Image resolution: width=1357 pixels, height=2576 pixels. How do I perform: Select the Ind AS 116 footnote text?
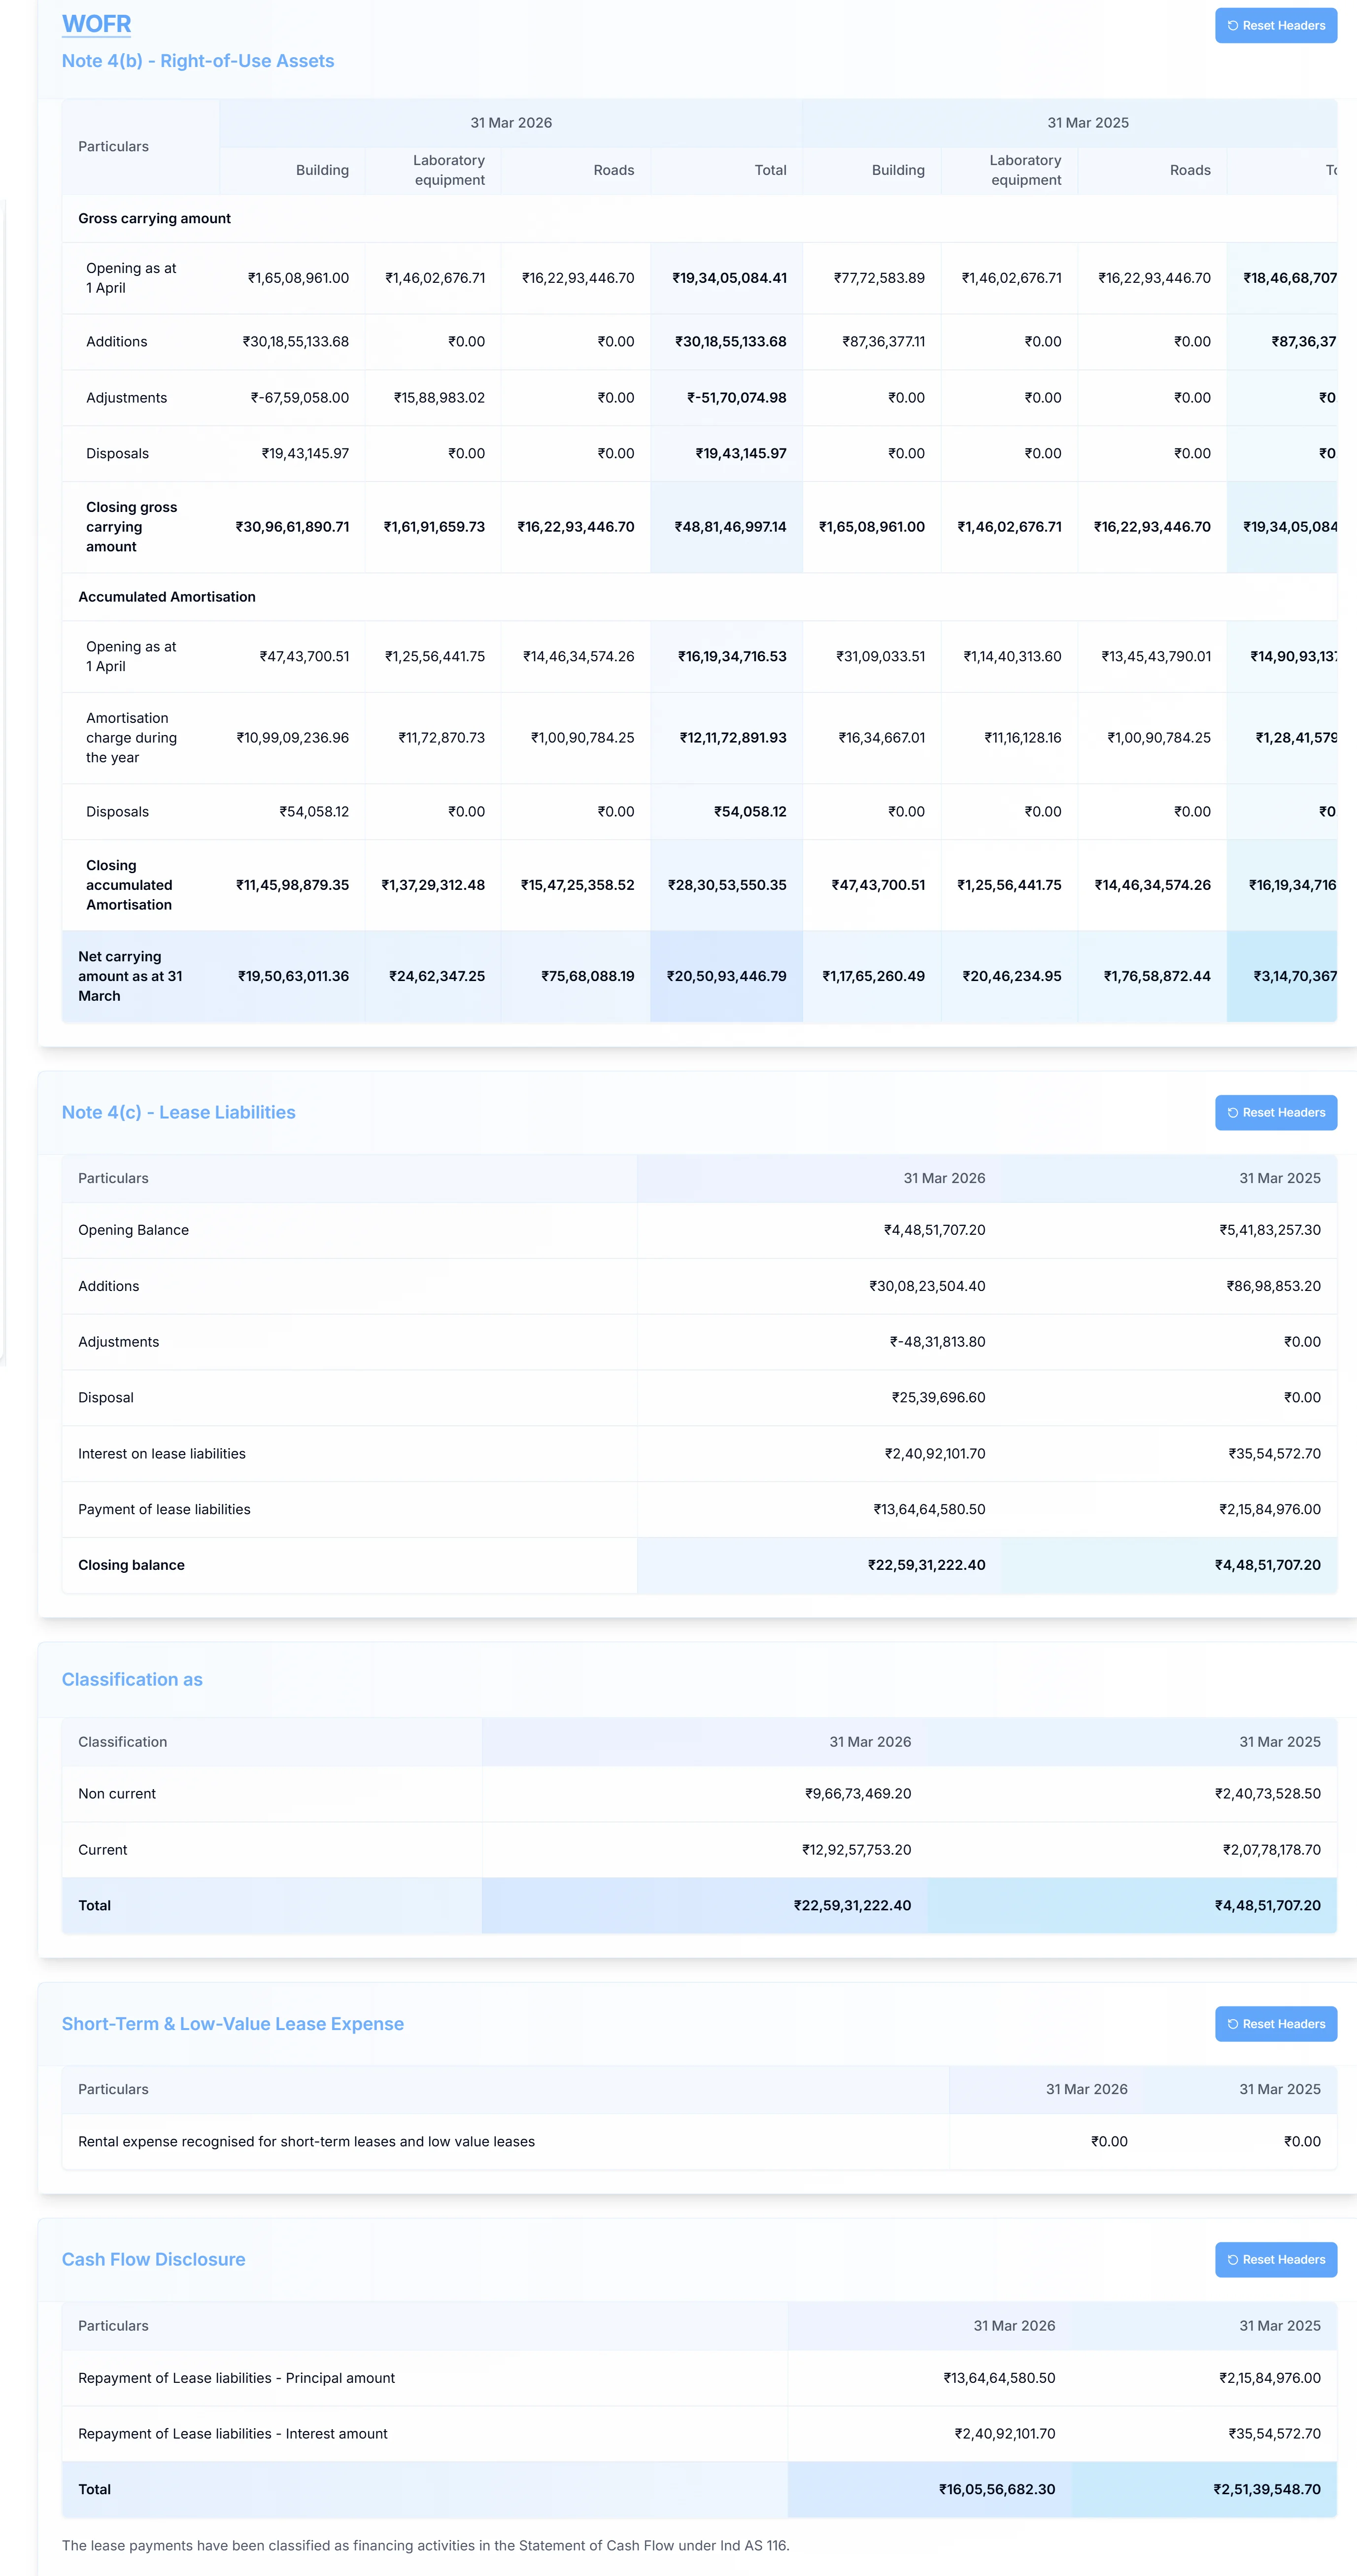[426, 2546]
